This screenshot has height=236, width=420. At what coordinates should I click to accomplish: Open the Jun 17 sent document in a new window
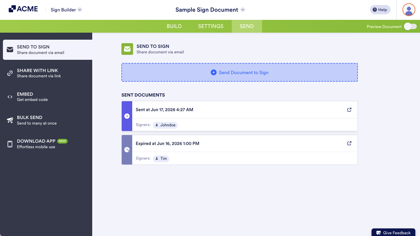coord(349,110)
